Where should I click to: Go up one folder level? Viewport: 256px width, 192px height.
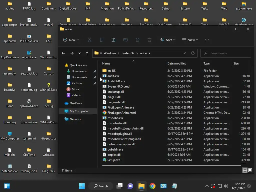click(x=87, y=53)
